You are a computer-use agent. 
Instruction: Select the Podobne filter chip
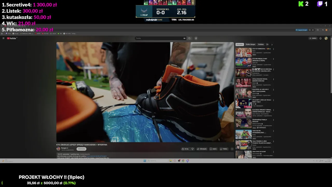point(261,44)
